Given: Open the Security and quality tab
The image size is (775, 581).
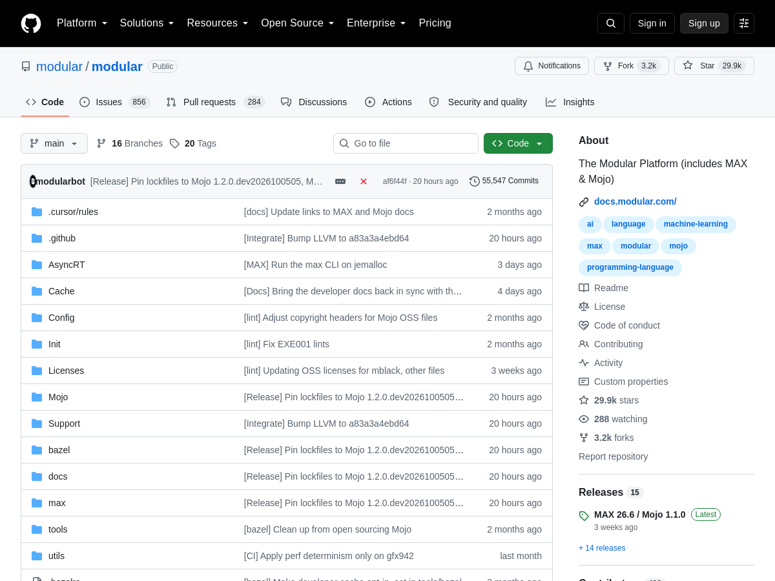Looking at the screenshot, I should click(478, 102).
